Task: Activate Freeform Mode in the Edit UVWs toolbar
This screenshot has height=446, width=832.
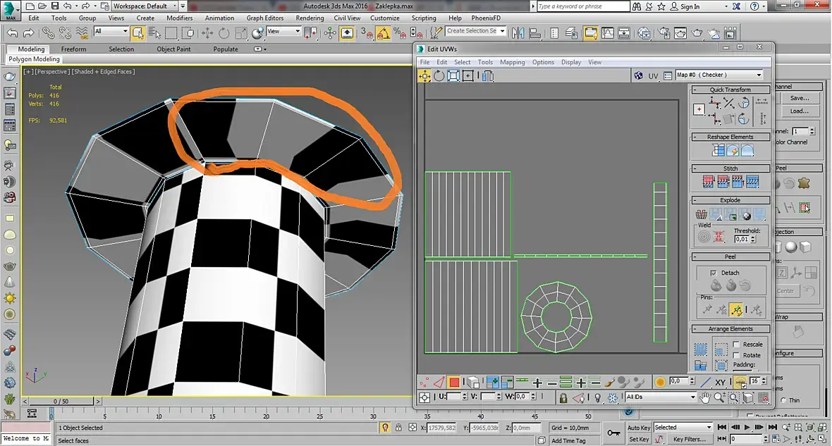Action: point(468,76)
